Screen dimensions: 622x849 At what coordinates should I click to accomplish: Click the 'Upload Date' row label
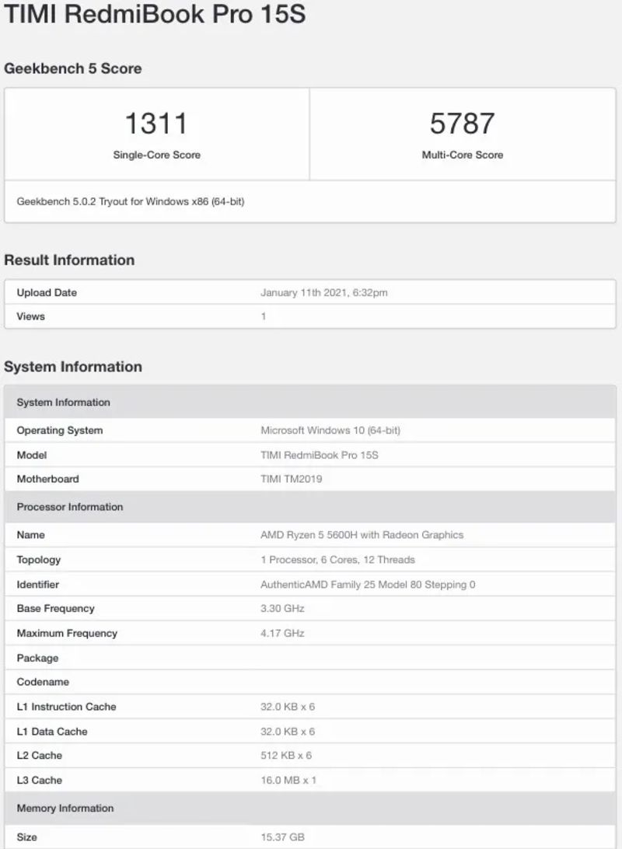[x=47, y=292]
